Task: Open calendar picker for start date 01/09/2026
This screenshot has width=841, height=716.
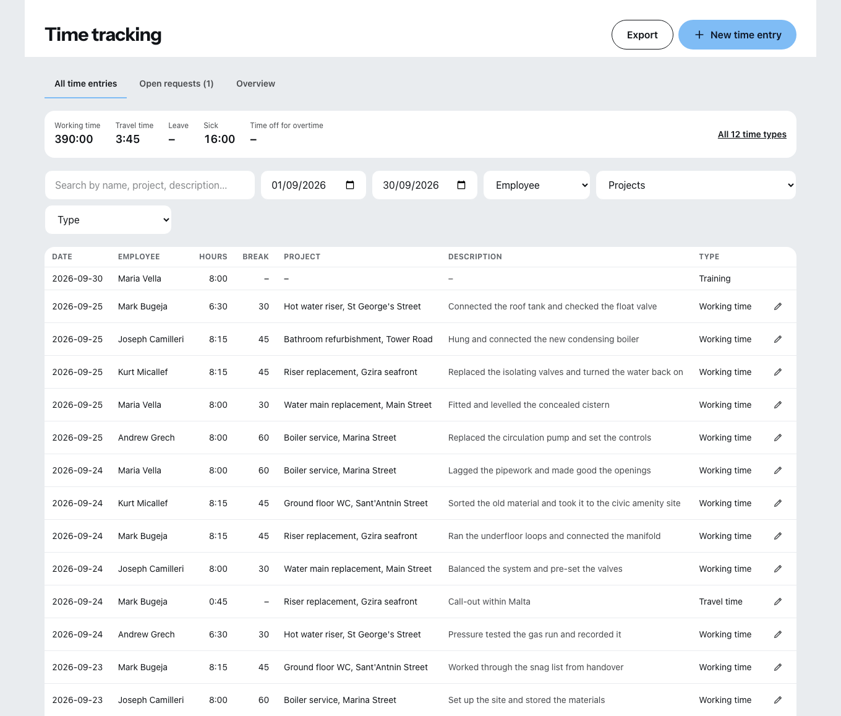Action: click(x=350, y=185)
